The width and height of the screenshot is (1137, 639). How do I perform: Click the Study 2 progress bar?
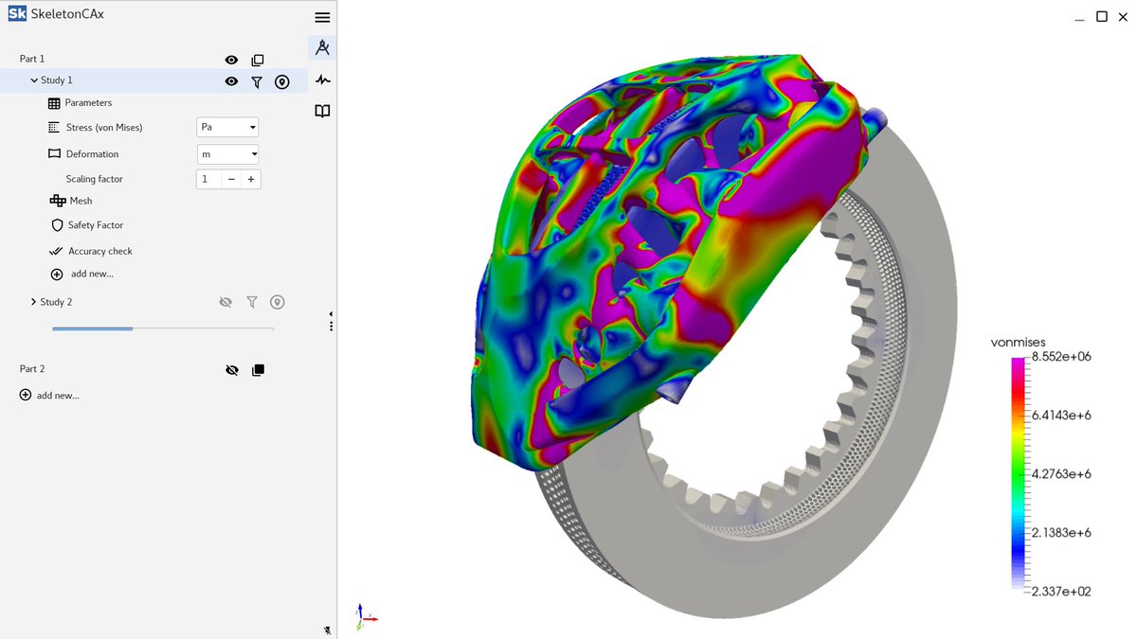pyautogui.click(x=163, y=328)
